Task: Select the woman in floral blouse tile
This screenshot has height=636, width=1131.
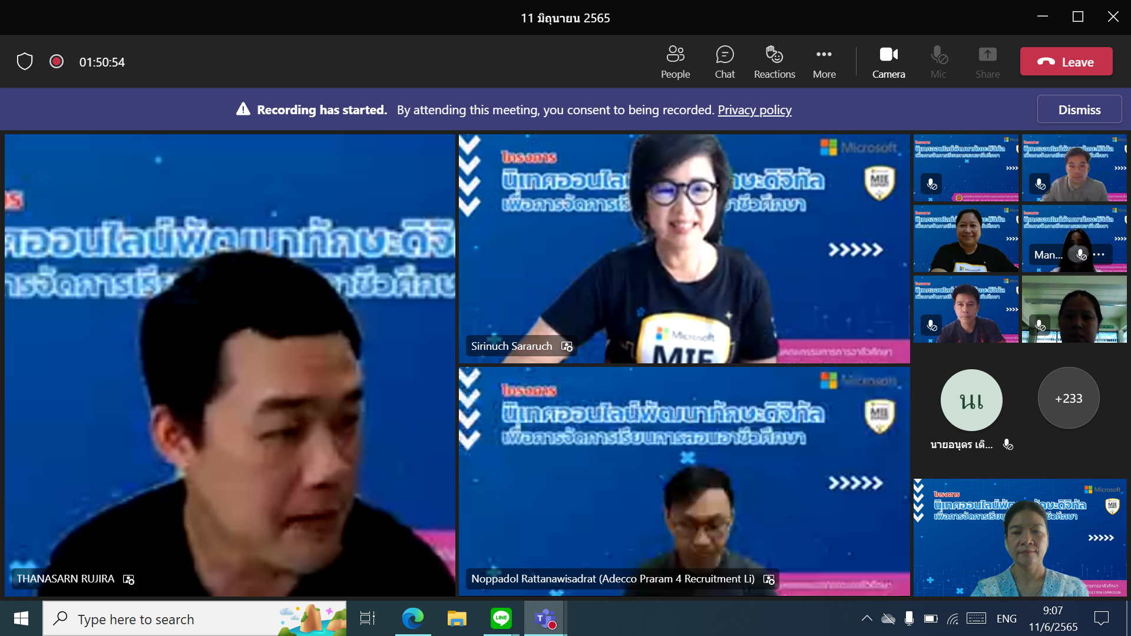Action: [1020, 538]
